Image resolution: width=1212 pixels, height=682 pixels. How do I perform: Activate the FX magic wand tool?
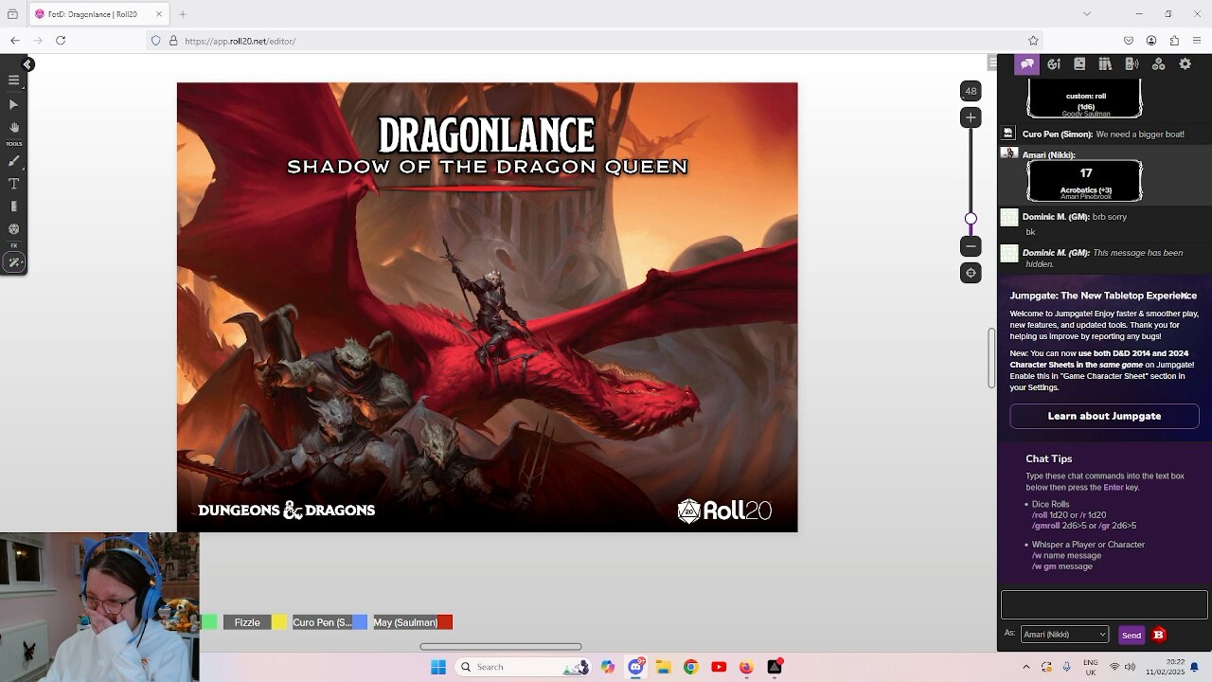click(14, 262)
